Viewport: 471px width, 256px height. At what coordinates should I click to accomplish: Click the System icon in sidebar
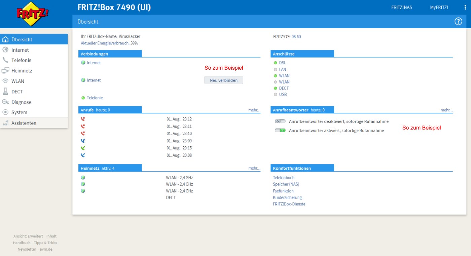point(5,112)
